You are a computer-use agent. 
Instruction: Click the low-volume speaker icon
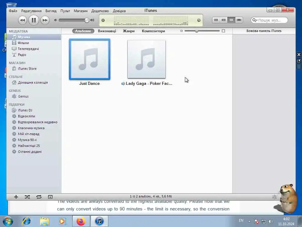55,20
